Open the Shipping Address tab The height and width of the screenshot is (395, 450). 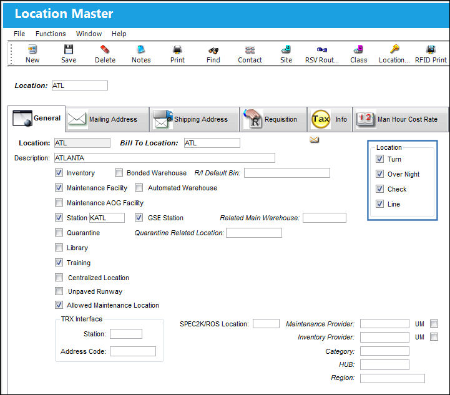pos(194,119)
